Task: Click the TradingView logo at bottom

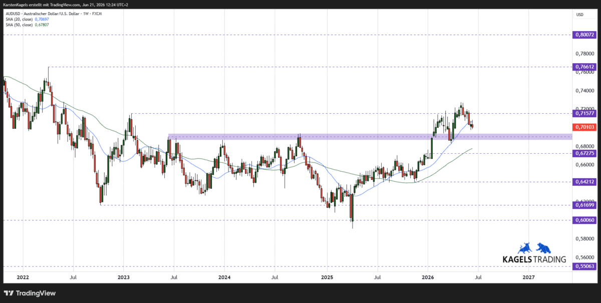Action: tap(30, 293)
